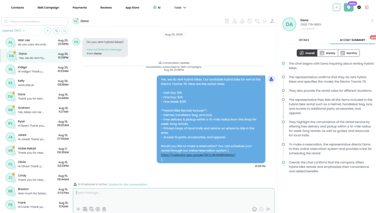Switch summary to Monthly view
376x213 pixels.
point(348,53)
